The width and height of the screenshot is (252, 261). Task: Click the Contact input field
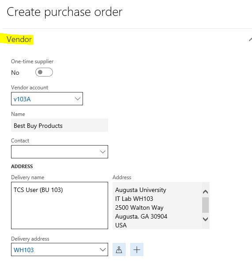click(60, 152)
